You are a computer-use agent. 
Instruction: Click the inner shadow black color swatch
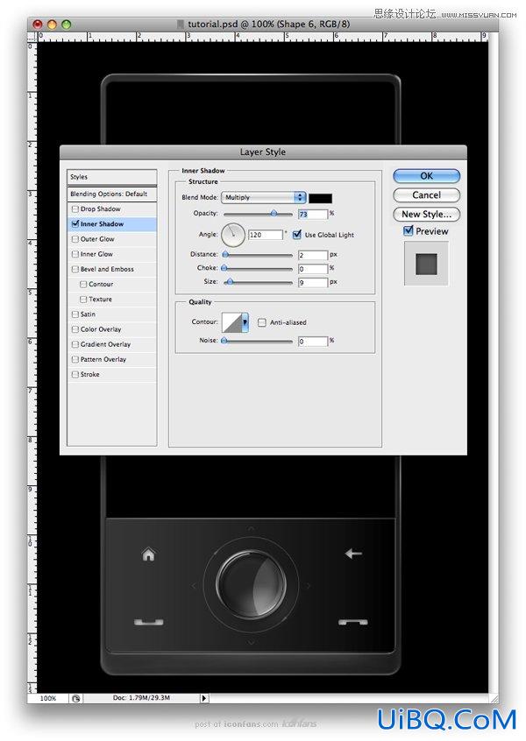320,198
